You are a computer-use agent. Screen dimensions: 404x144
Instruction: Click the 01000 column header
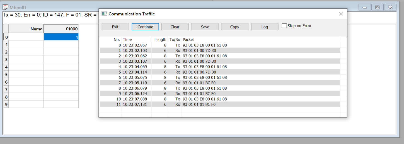(61, 29)
